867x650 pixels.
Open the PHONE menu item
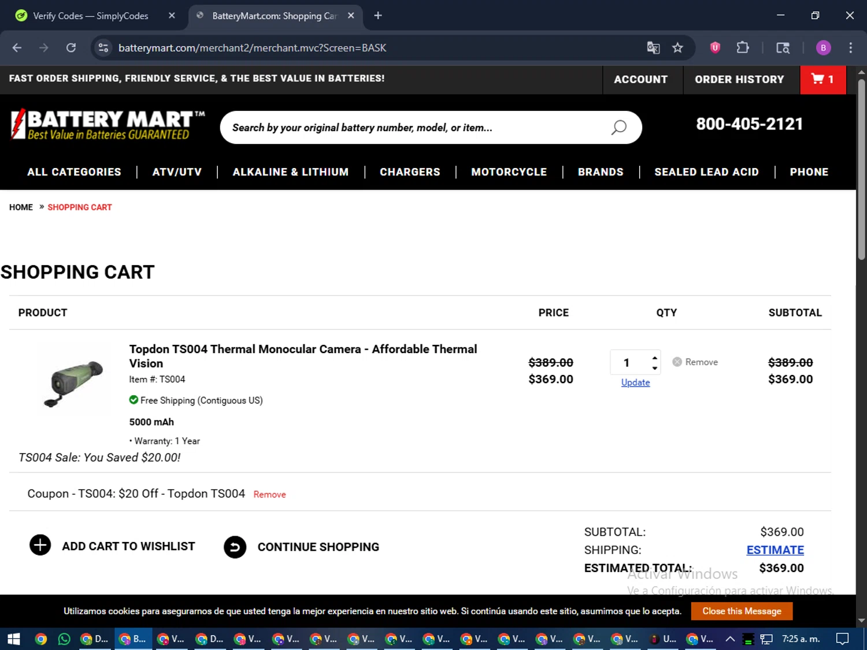tap(809, 172)
